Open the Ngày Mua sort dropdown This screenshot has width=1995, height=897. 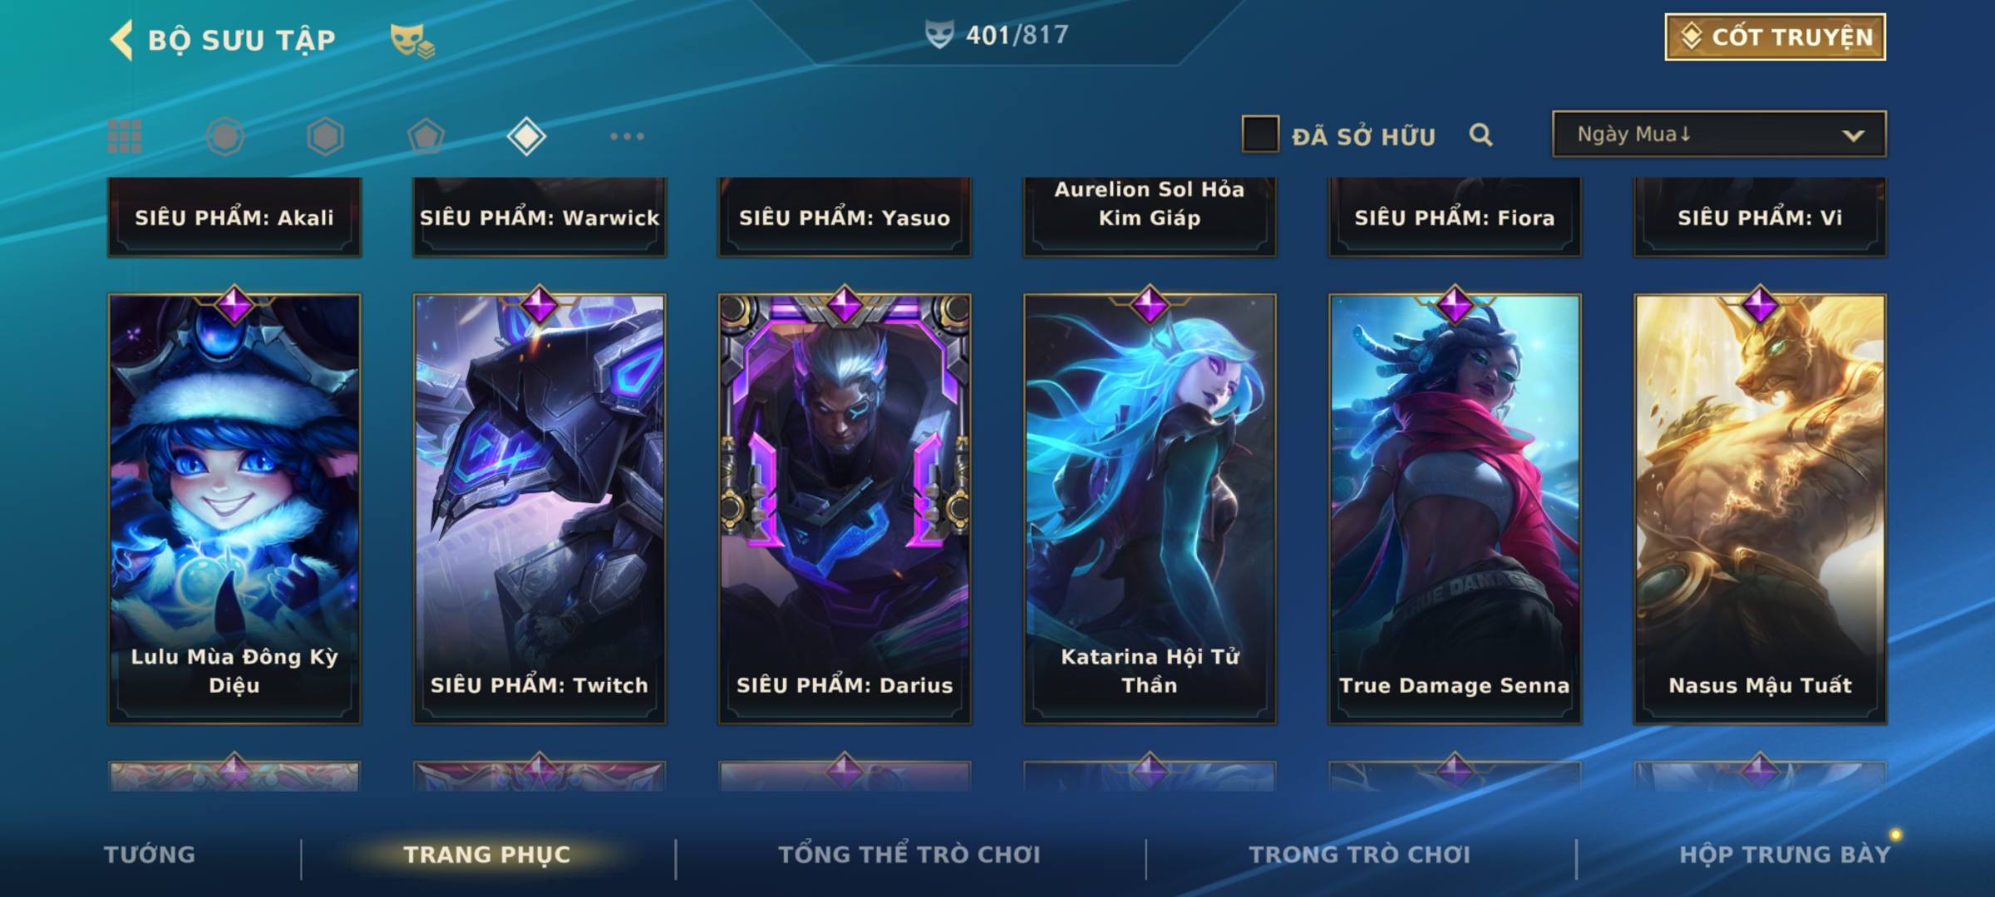pyautogui.click(x=1719, y=134)
